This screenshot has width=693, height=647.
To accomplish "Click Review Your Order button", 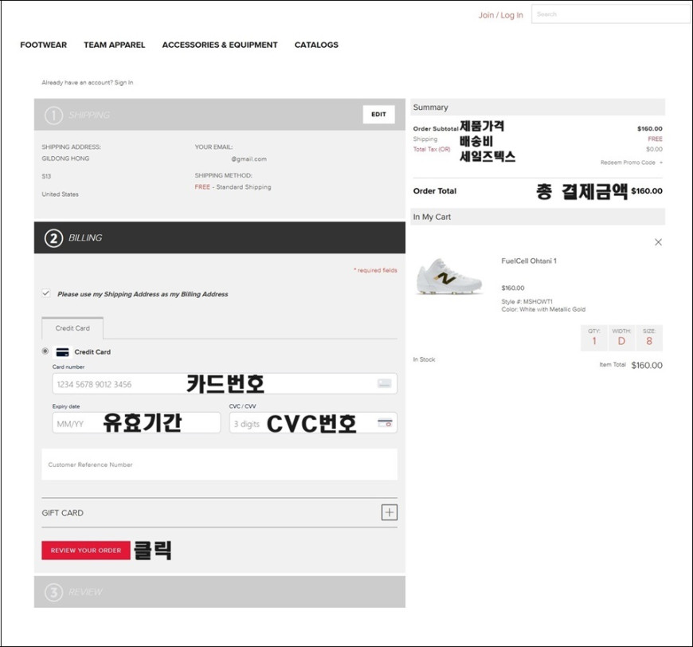I will pyautogui.click(x=86, y=550).
